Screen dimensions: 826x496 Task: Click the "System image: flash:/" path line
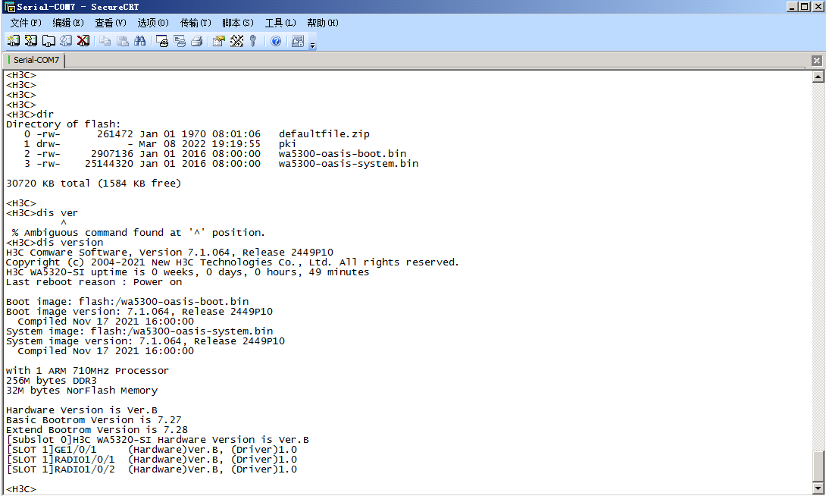coord(139,331)
